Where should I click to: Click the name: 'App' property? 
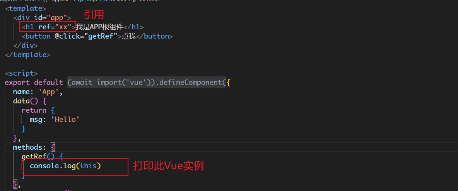point(38,92)
